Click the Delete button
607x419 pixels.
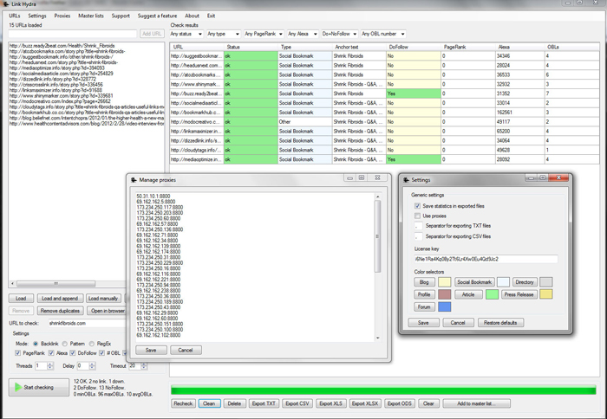[234, 403]
